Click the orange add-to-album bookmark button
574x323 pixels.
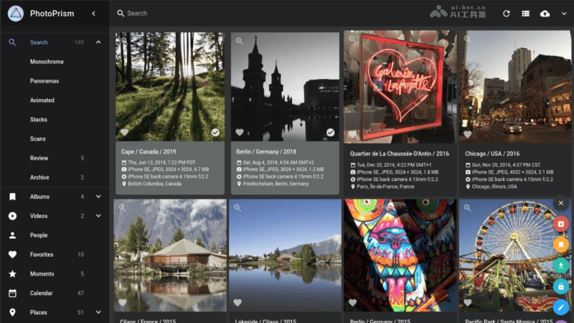click(561, 245)
